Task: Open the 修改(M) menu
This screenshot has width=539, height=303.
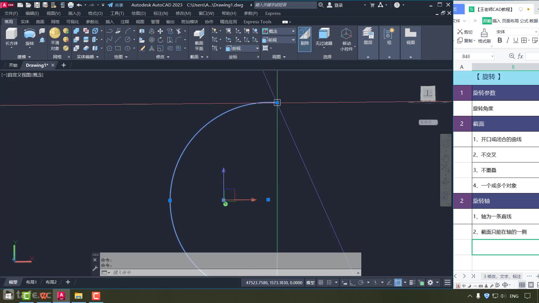Action: (183, 13)
